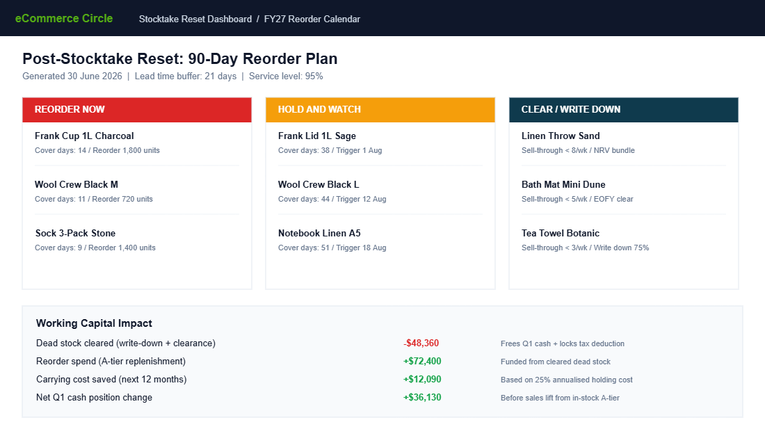765x445 pixels.
Task: Click Sell-through < 8/wk / NRV bundle
Action: coord(578,151)
